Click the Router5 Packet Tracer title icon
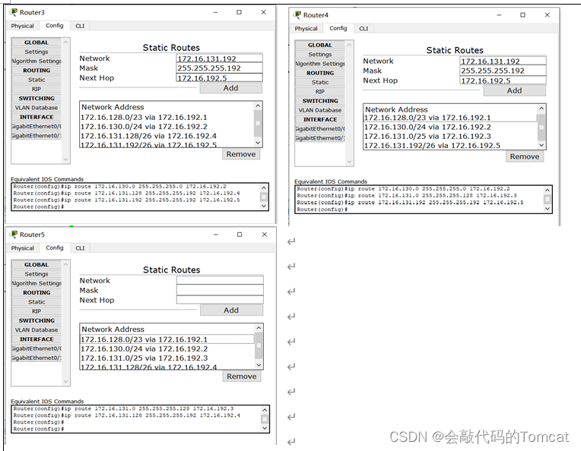The height and width of the screenshot is (451, 581). coord(14,234)
